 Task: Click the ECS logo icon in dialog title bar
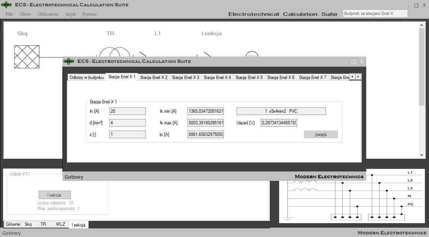(69, 61)
